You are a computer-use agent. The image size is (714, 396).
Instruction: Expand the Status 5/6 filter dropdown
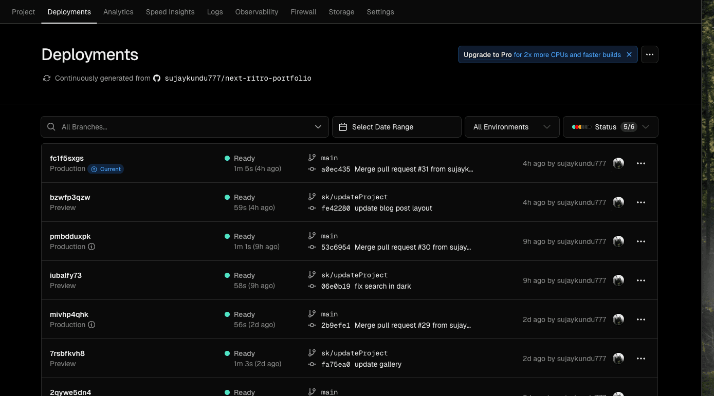pos(646,126)
